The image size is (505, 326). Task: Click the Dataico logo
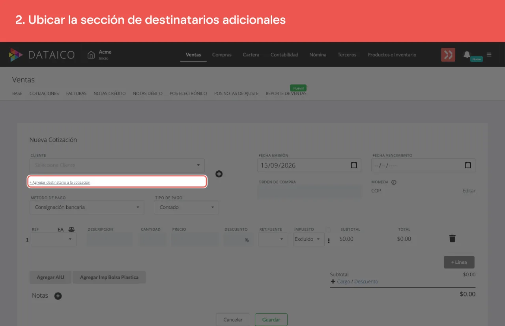(x=42, y=55)
